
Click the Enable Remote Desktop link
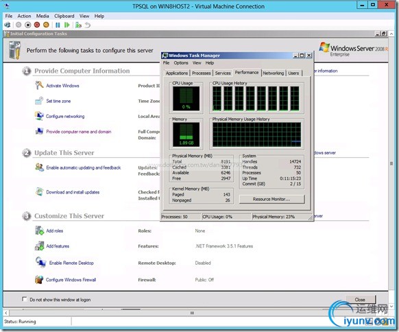(x=71, y=263)
